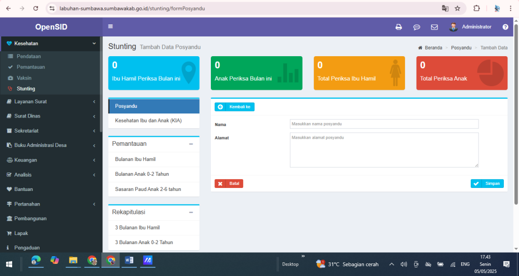Open Bulanan Anak 0-2 Tahun monitoring
The height and width of the screenshot is (276, 519).
154,174
